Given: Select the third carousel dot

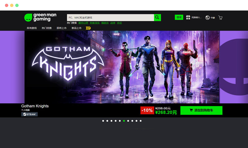Looking at the screenshot, I should point(112,121).
